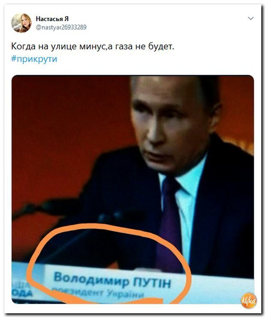Click the Володимир ПУТІН nameplate caption
Viewport: 266px width, 318px height.
tap(112, 280)
